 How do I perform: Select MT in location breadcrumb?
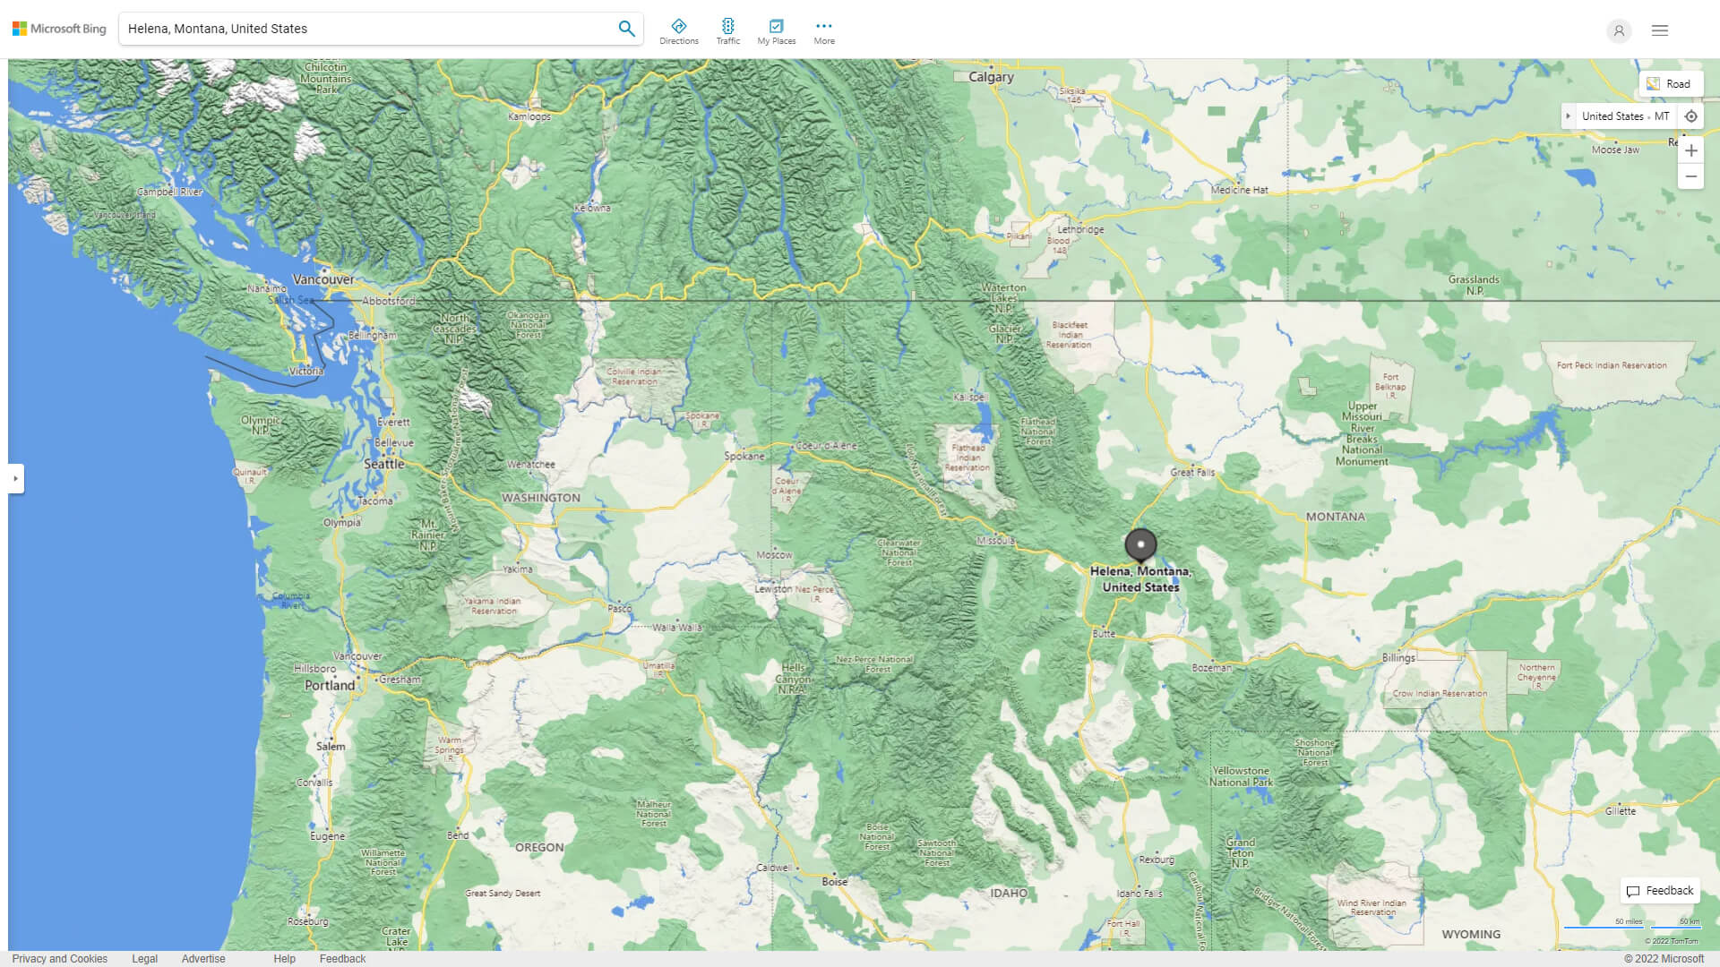pos(1662,116)
